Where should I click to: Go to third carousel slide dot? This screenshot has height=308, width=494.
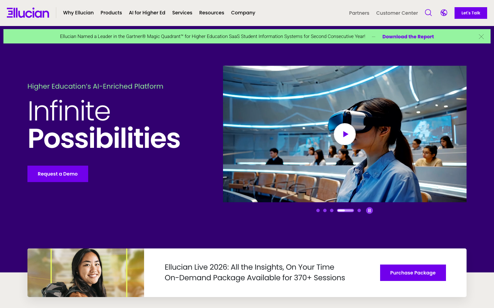click(x=332, y=210)
